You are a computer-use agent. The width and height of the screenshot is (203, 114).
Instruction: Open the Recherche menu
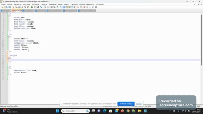(18, 4)
